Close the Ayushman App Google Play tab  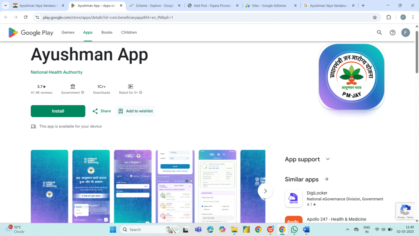[x=121, y=5]
